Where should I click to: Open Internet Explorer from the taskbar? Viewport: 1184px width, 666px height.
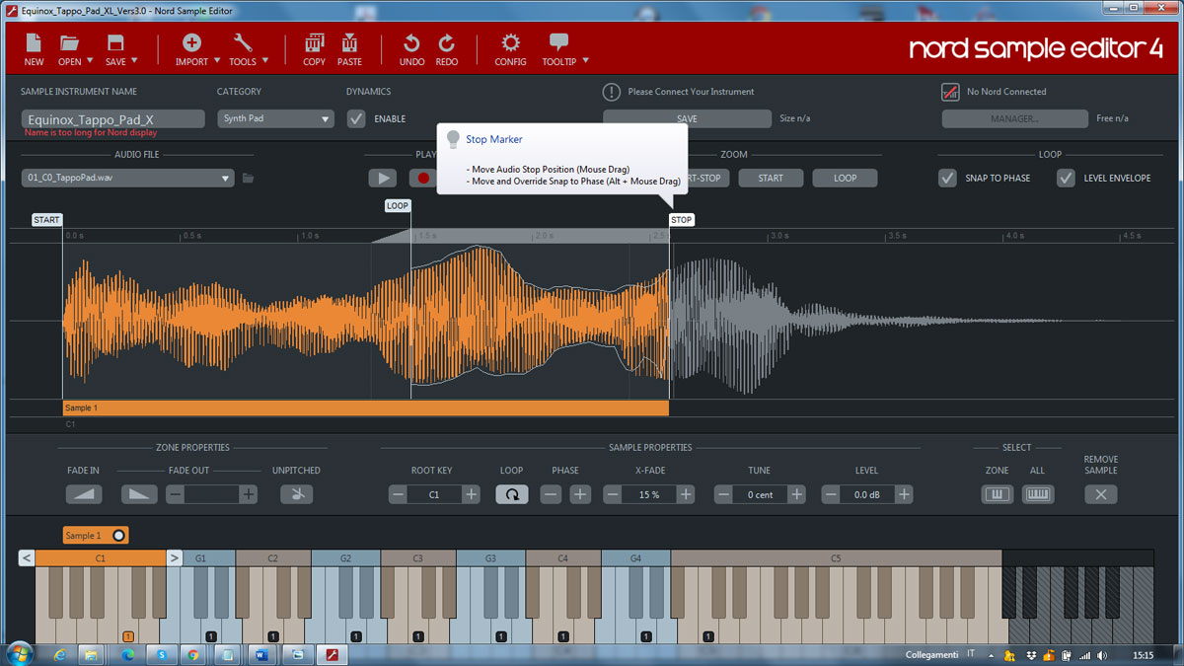[59, 654]
